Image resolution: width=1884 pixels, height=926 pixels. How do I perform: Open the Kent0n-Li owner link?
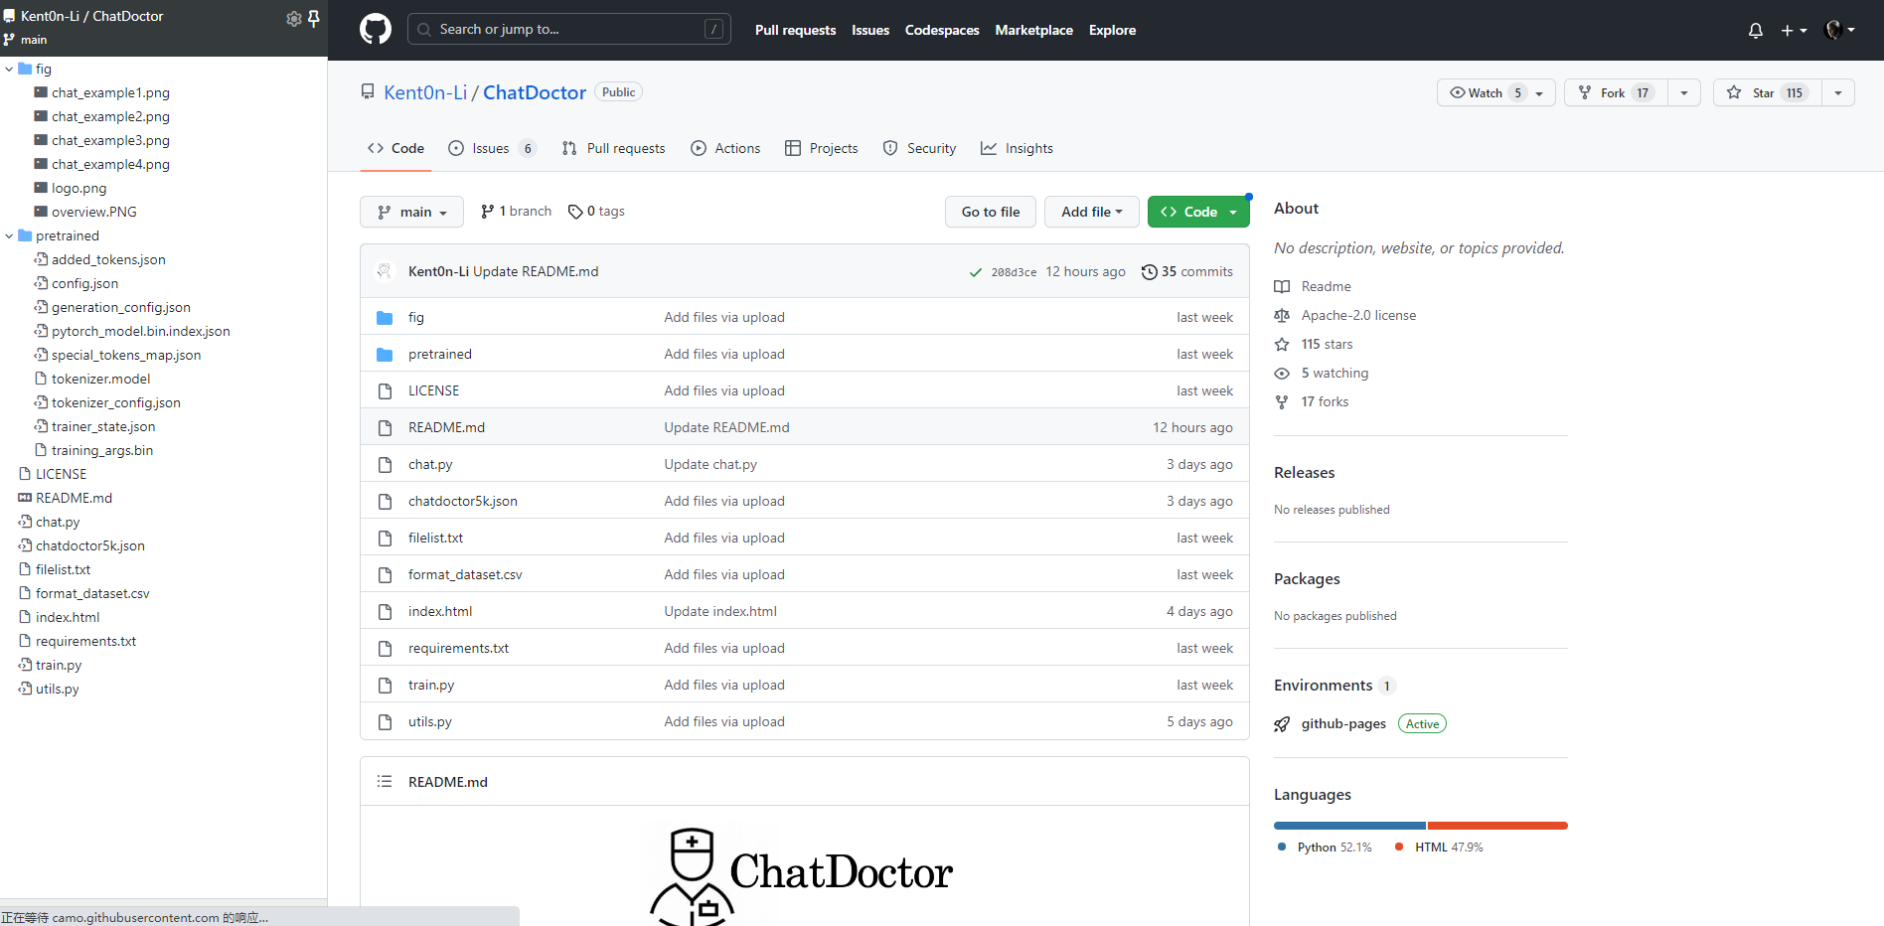point(425,92)
